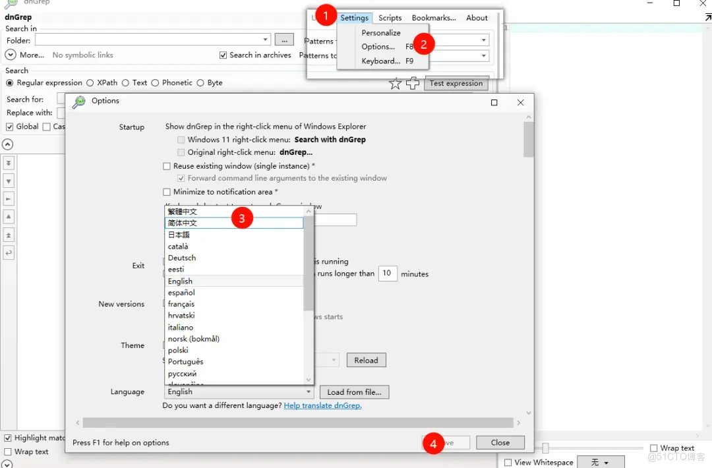This screenshot has width=712, height=468.
Task: Select español in the language list
Action: click(x=234, y=293)
